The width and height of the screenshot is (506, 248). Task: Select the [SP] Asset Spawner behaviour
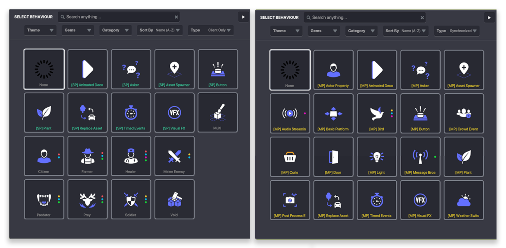tap(174, 69)
